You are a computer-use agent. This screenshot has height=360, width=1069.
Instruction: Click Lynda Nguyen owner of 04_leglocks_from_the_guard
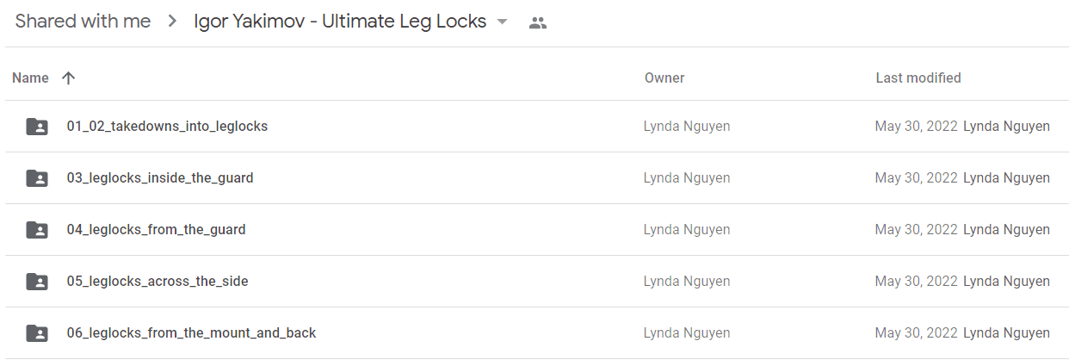687,230
